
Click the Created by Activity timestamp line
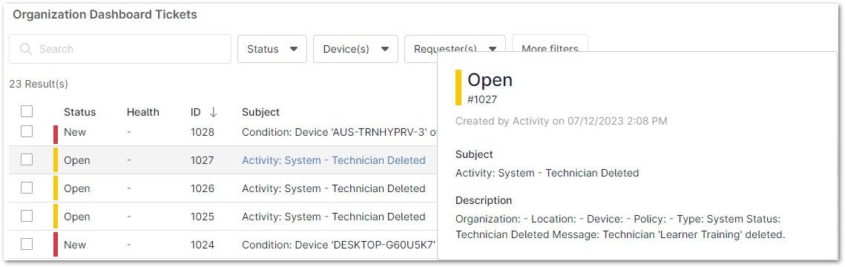[561, 121]
